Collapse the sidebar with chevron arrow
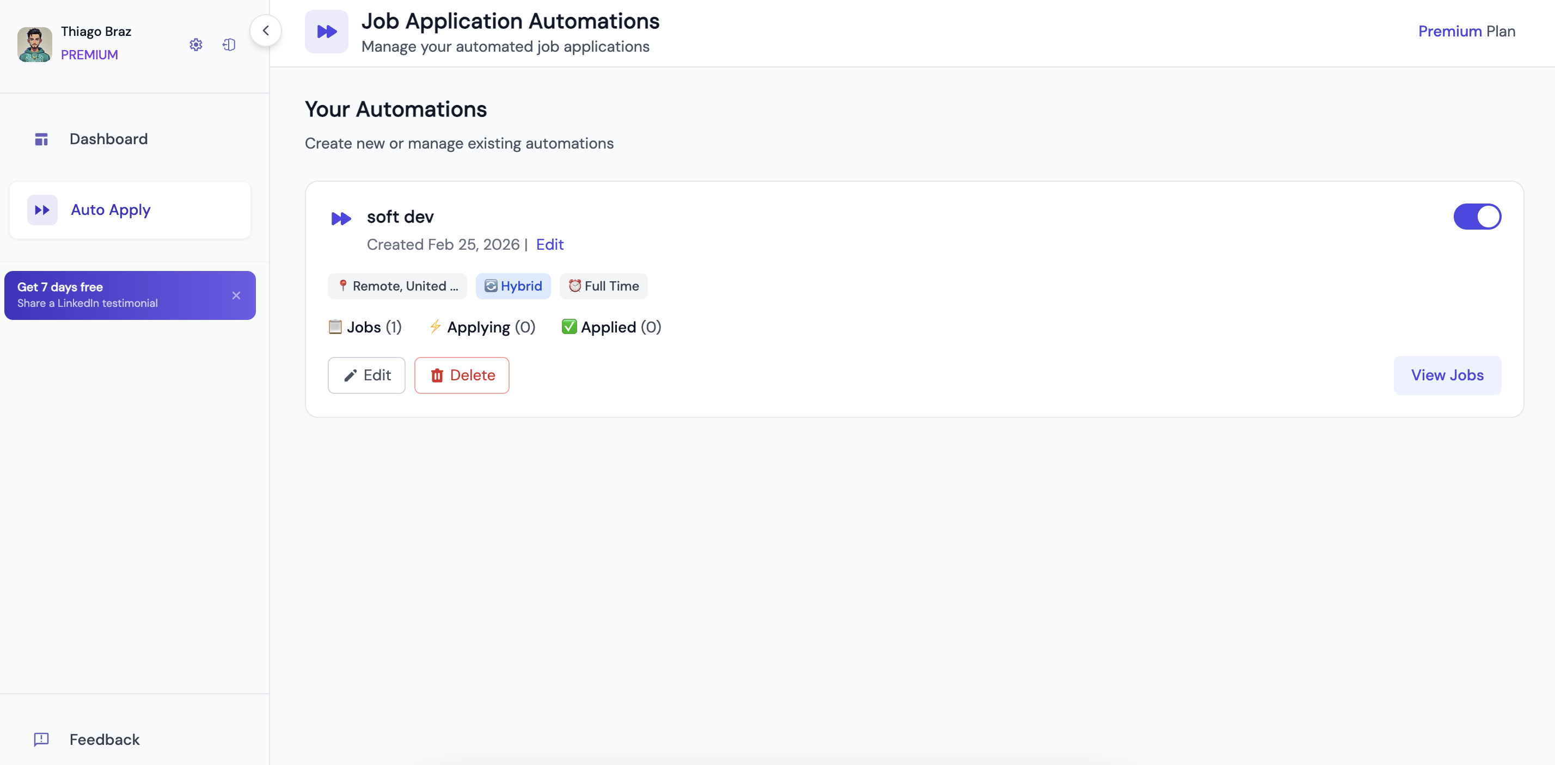The height and width of the screenshot is (765, 1555). pos(266,31)
